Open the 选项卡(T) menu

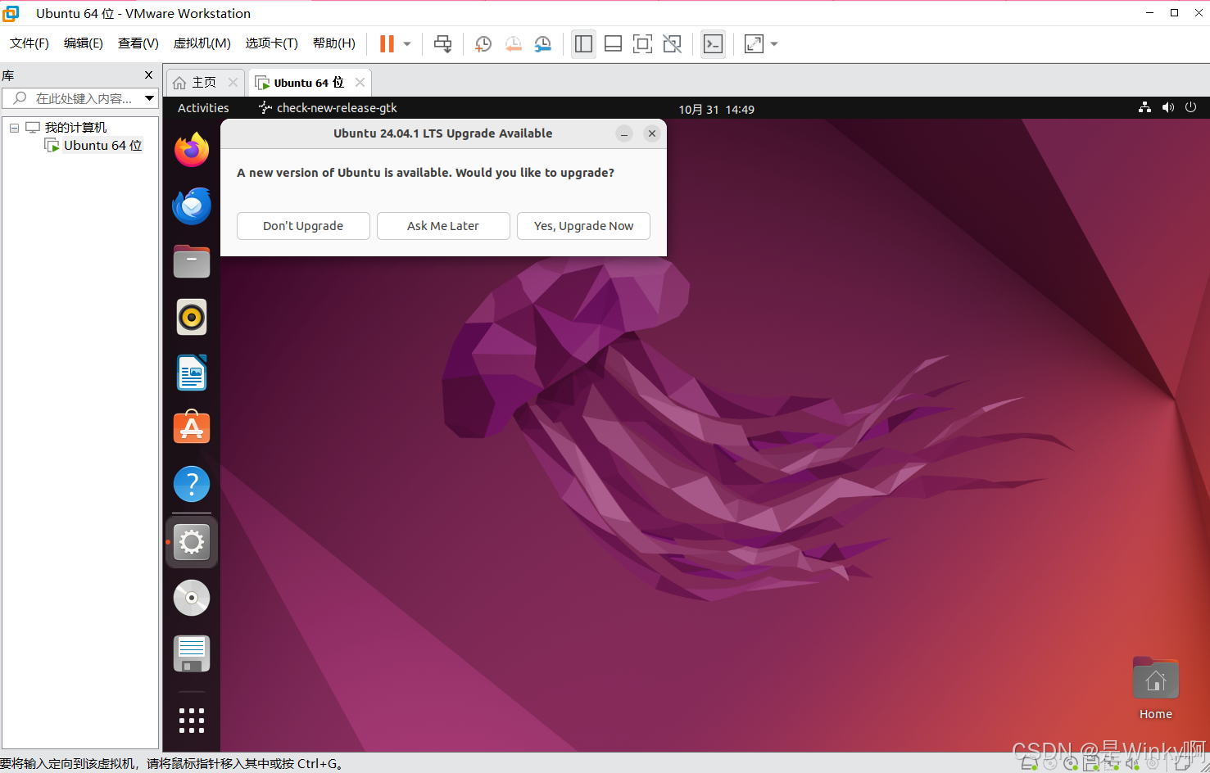coord(272,43)
